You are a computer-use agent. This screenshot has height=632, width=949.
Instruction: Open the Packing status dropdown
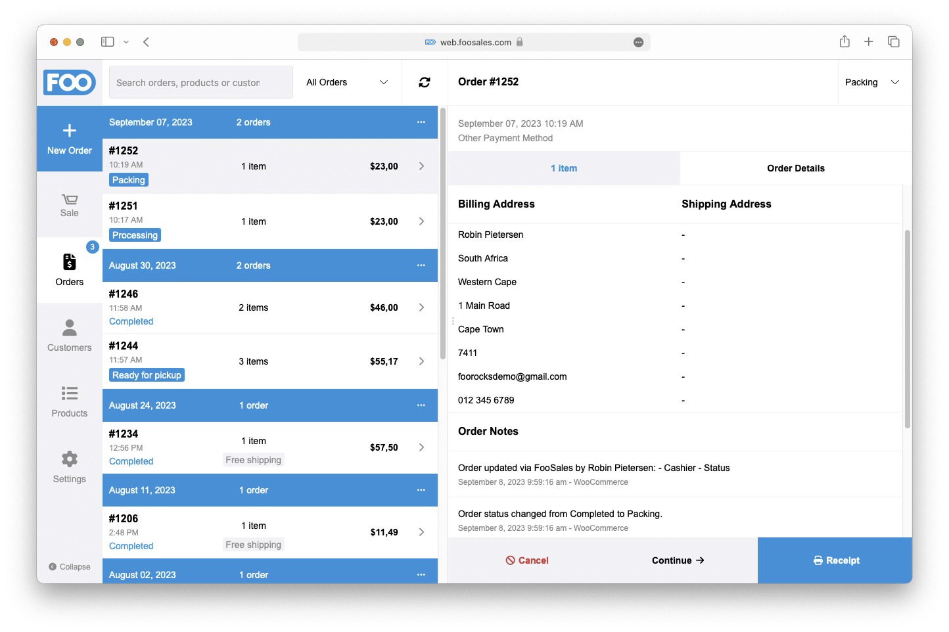(871, 82)
